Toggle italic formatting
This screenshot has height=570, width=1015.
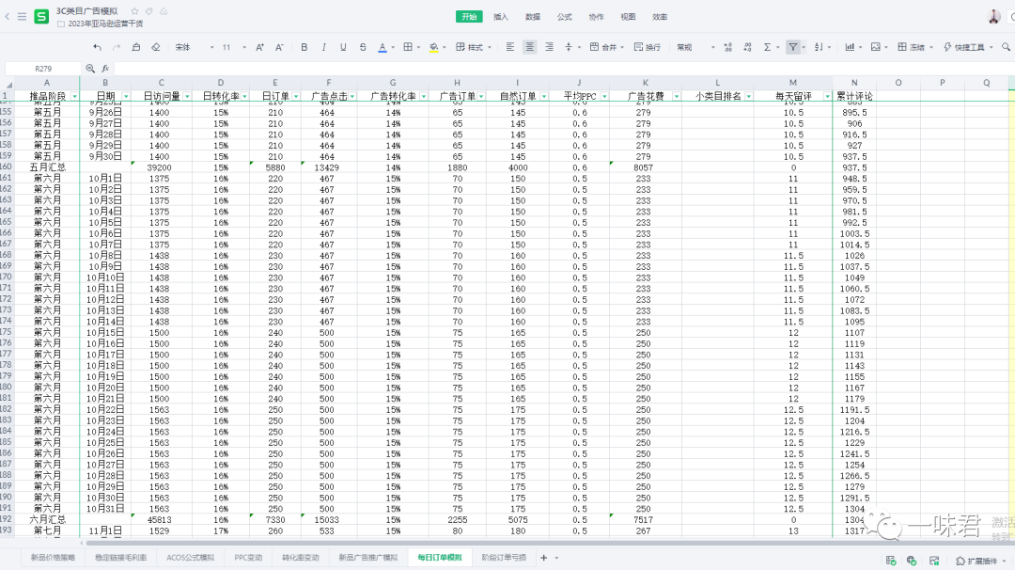(324, 47)
